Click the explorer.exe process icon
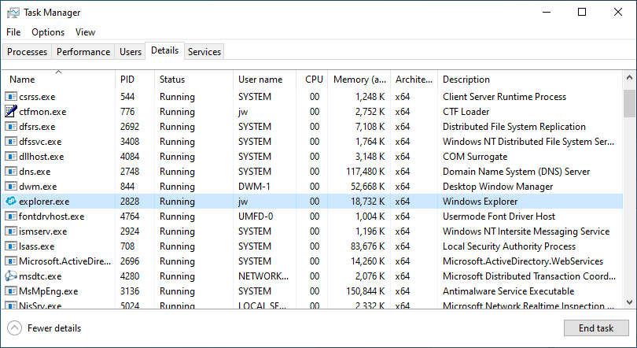The image size is (637, 348). [11, 202]
